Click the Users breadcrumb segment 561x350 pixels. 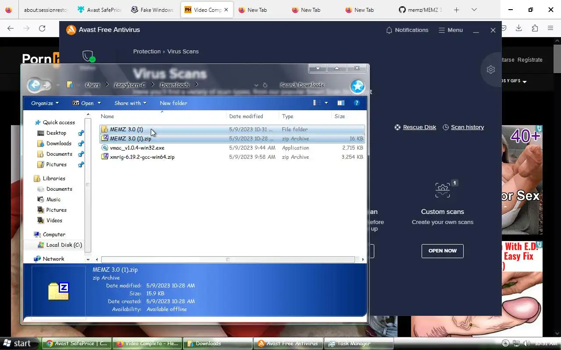click(x=92, y=85)
